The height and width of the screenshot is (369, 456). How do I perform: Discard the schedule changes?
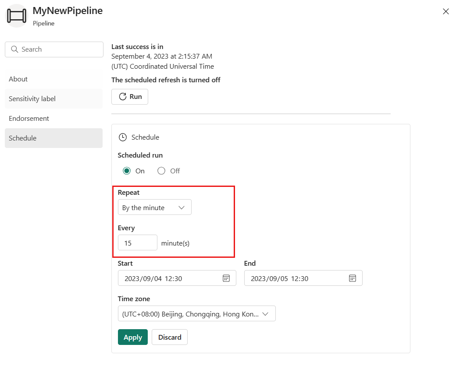click(170, 337)
